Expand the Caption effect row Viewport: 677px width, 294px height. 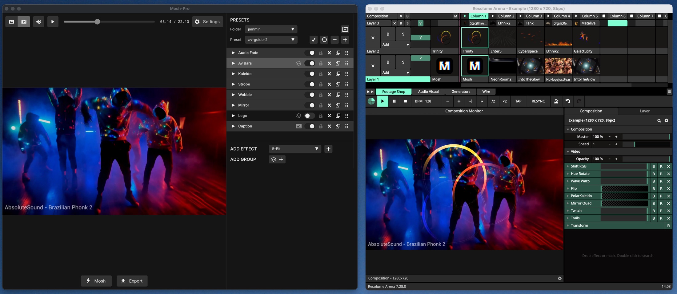233,126
